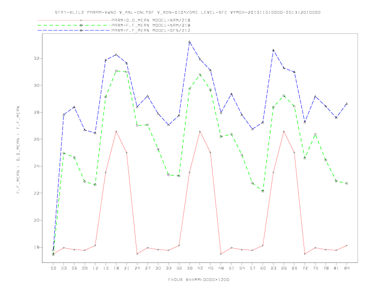Select legend entry PARM=F.F_MEAN MODEL=NAM/218

(x=151, y=25)
